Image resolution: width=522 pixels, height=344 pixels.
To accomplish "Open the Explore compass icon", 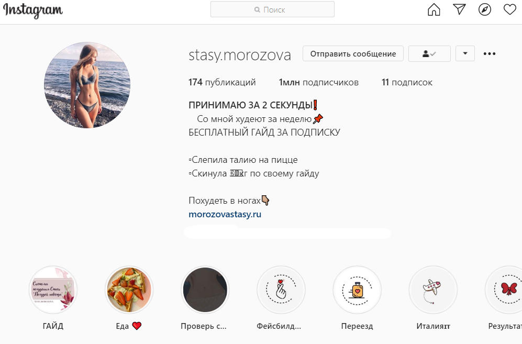I will 485,9.
